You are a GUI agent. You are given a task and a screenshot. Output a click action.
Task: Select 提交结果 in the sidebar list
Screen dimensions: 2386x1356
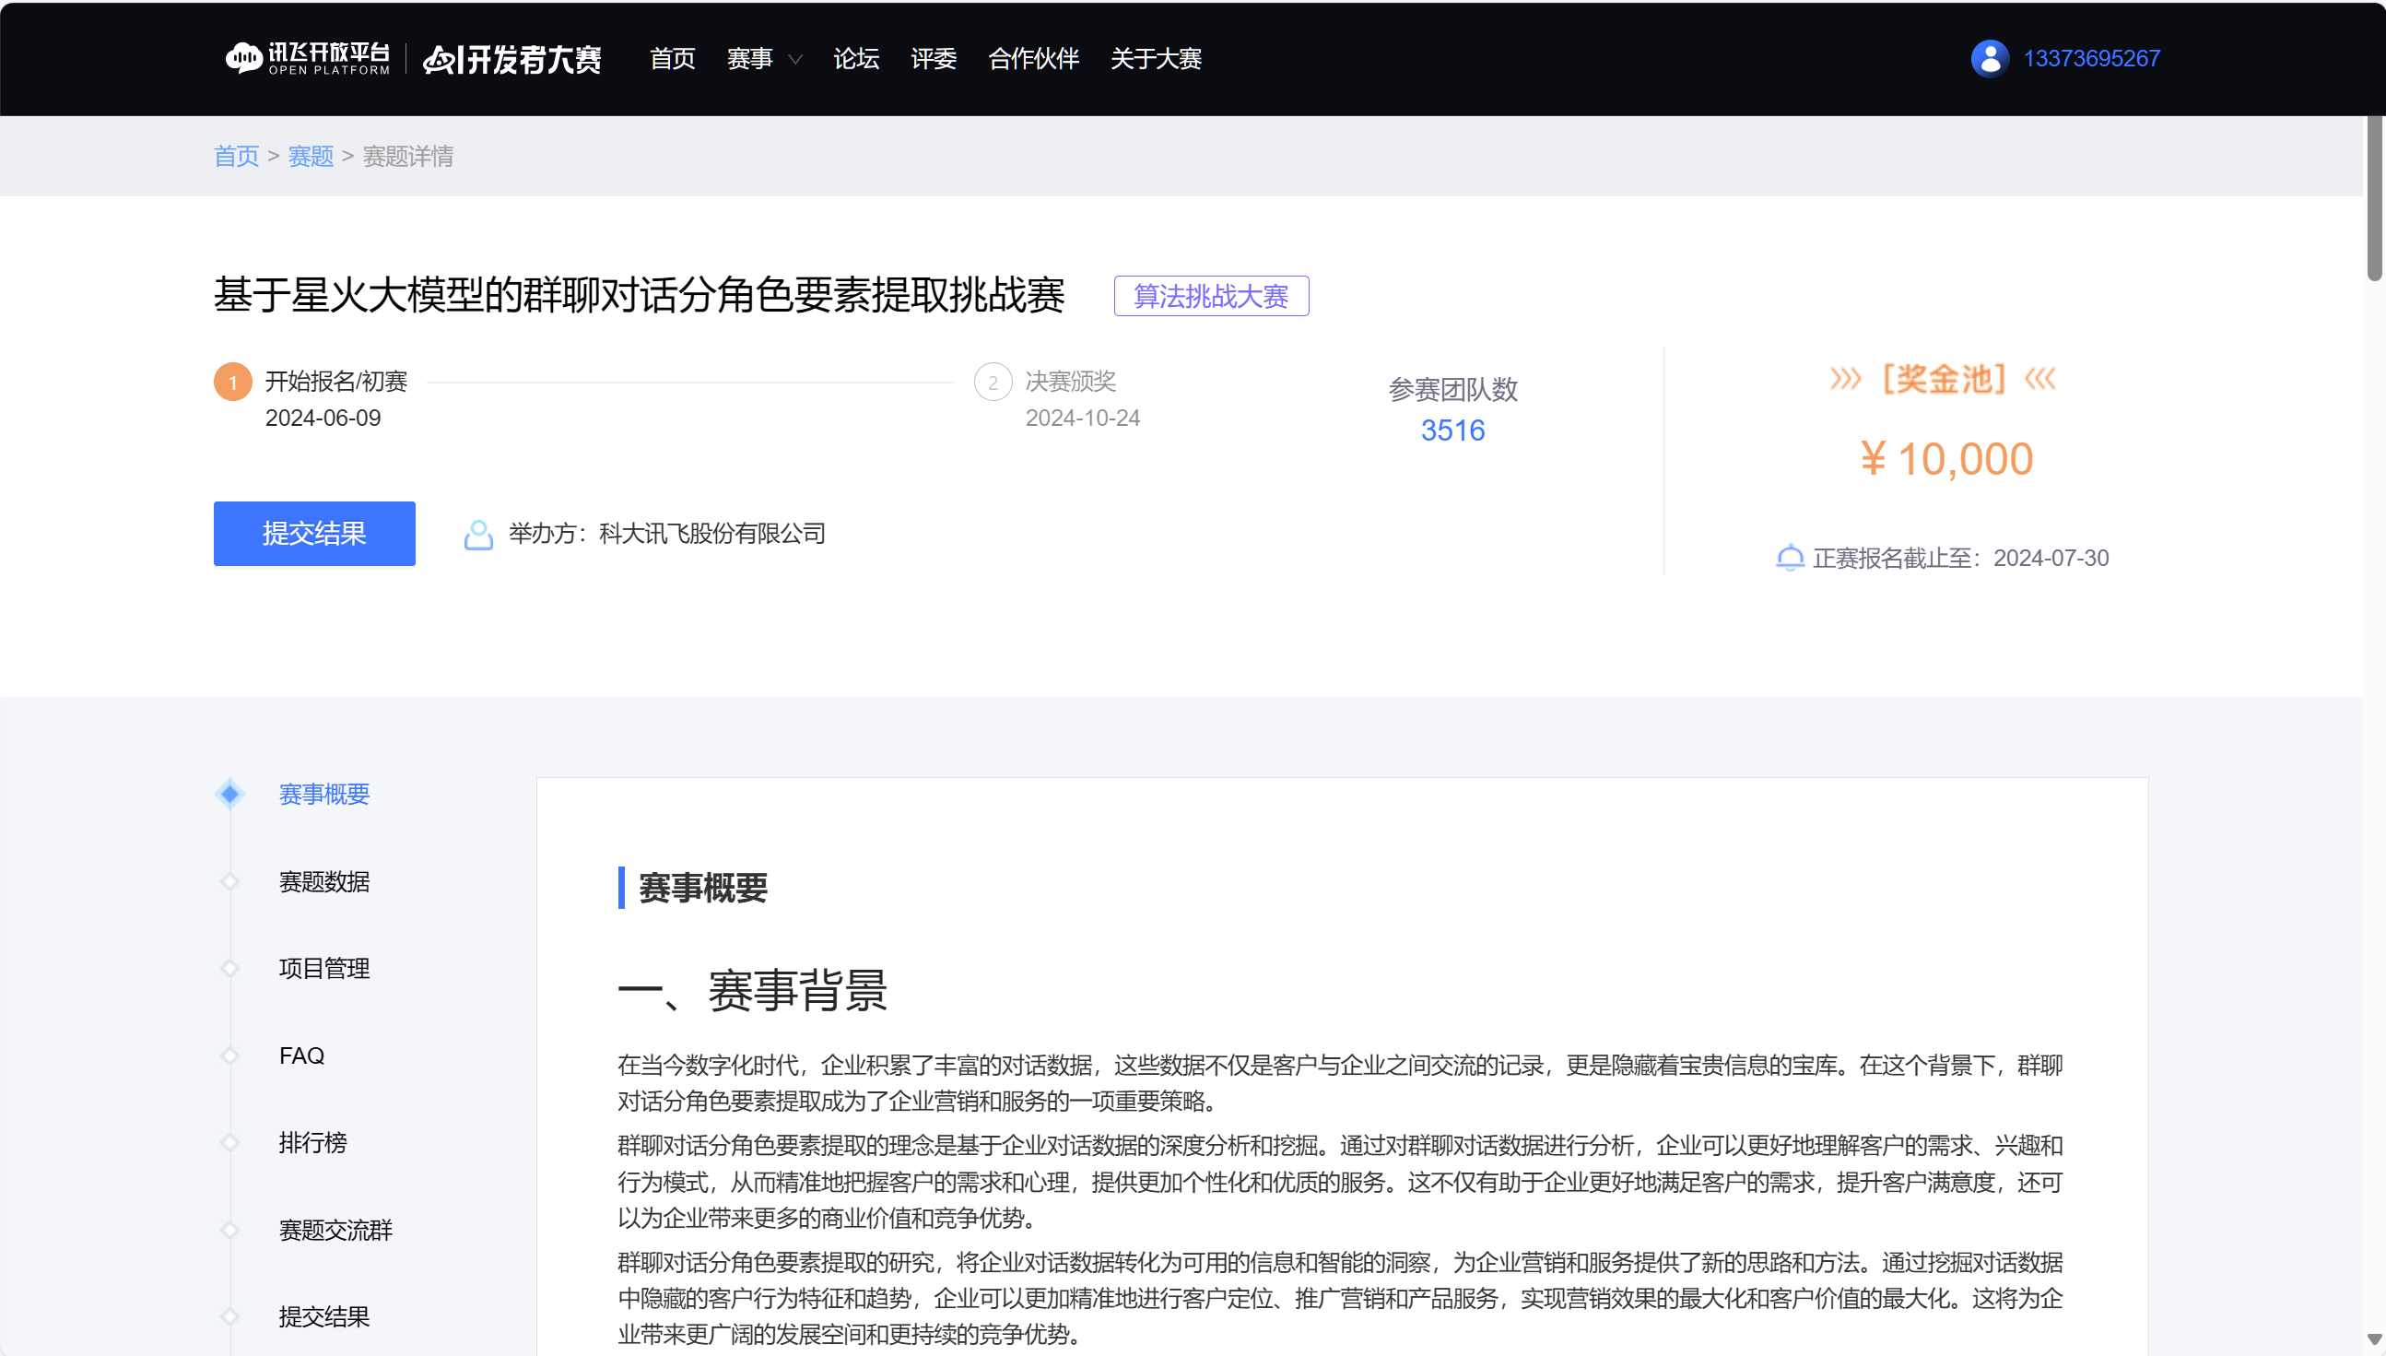(x=324, y=1316)
